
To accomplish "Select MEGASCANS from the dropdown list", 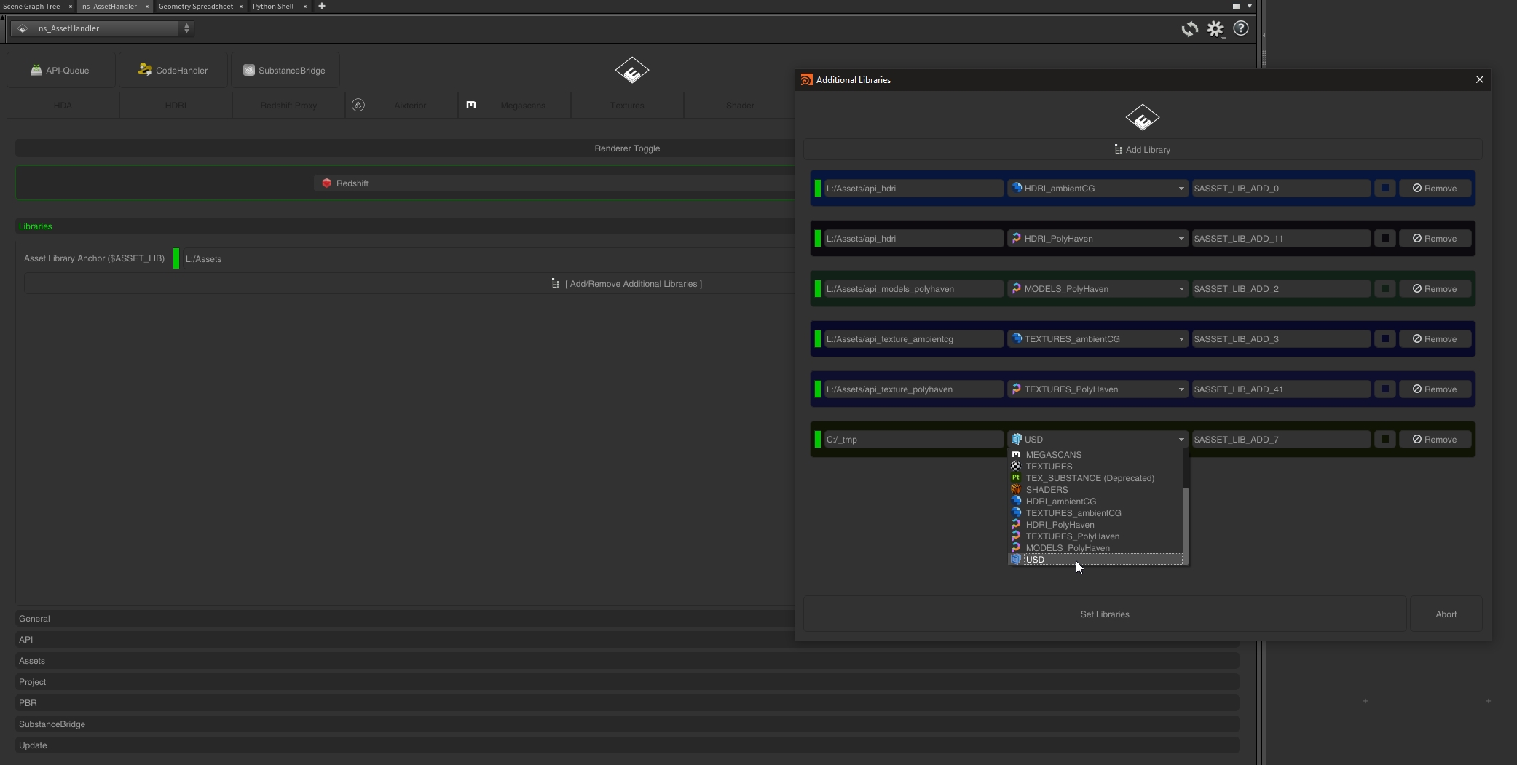I will [x=1053, y=455].
